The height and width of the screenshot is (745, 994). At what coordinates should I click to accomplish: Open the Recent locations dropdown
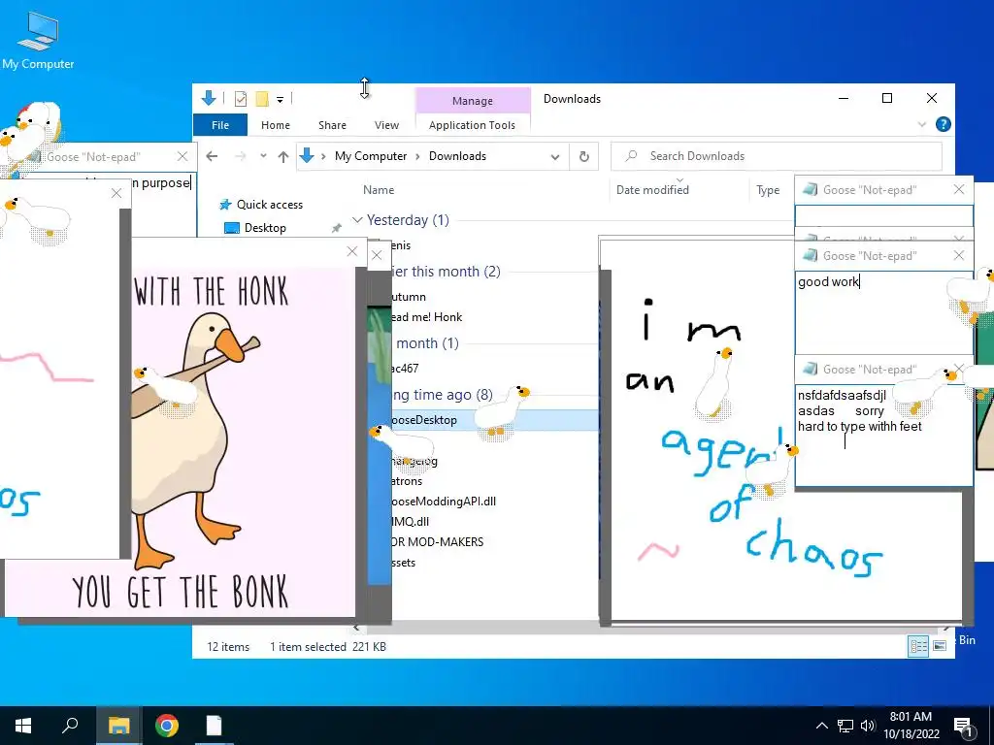(263, 156)
